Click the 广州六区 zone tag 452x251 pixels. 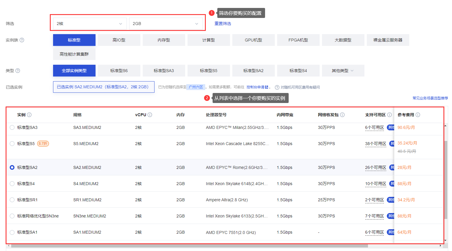click(x=196, y=87)
